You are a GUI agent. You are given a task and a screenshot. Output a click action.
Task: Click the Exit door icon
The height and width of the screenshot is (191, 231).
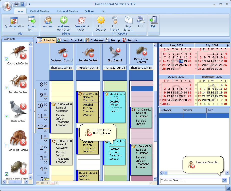[153, 20]
